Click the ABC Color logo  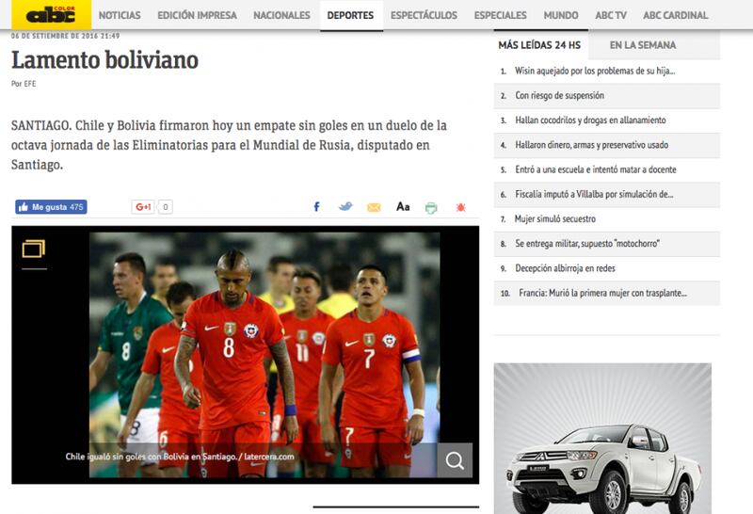coord(52,15)
